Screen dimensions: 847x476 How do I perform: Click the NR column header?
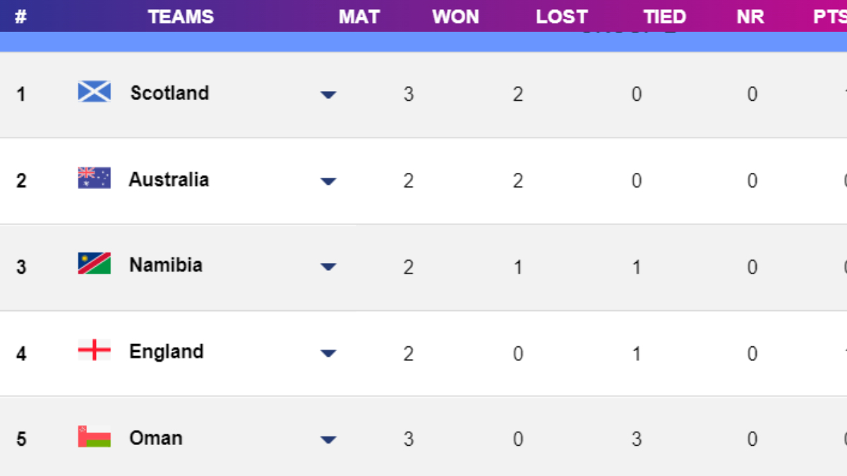tap(750, 17)
